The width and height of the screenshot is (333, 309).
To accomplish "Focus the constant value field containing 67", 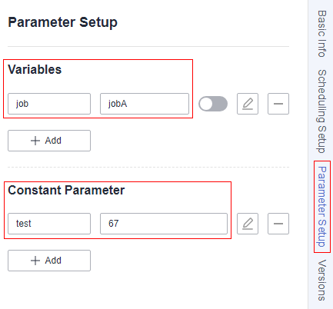I will point(164,224).
